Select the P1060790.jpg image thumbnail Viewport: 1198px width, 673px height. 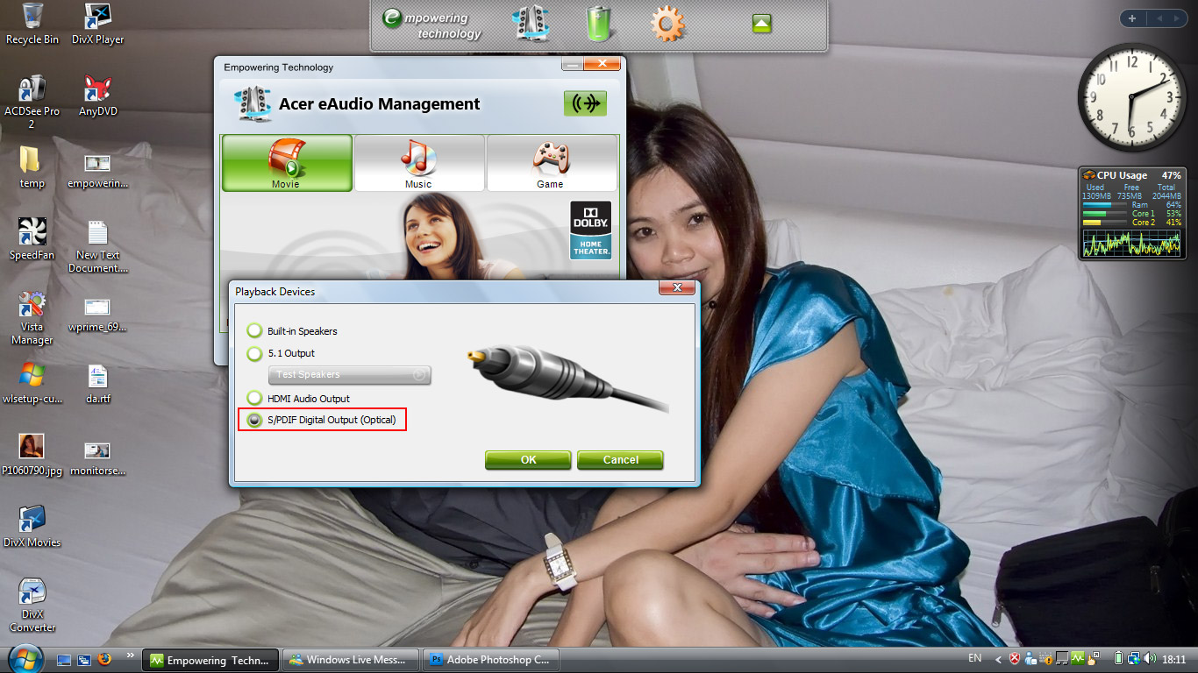32,455
